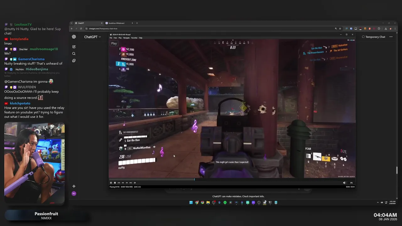402x226 pixels.
Task: Open ChatGPT three-dot options menu
Action: click(391, 37)
